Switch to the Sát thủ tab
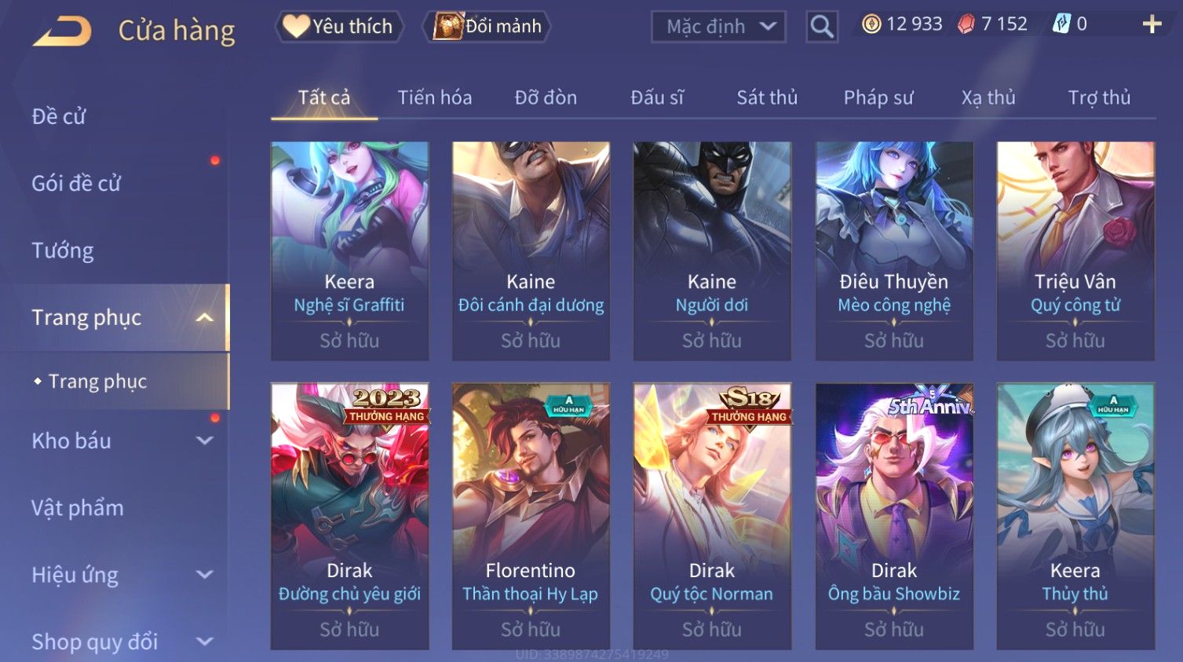Viewport: 1183px width, 662px height. (767, 97)
